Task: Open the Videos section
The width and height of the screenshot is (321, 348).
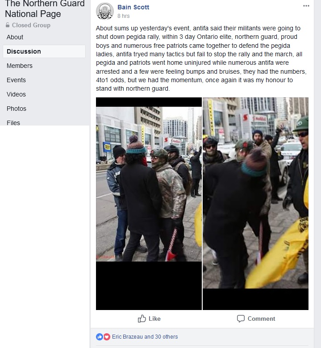Action: pyautogui.click(x=16, y=94)
